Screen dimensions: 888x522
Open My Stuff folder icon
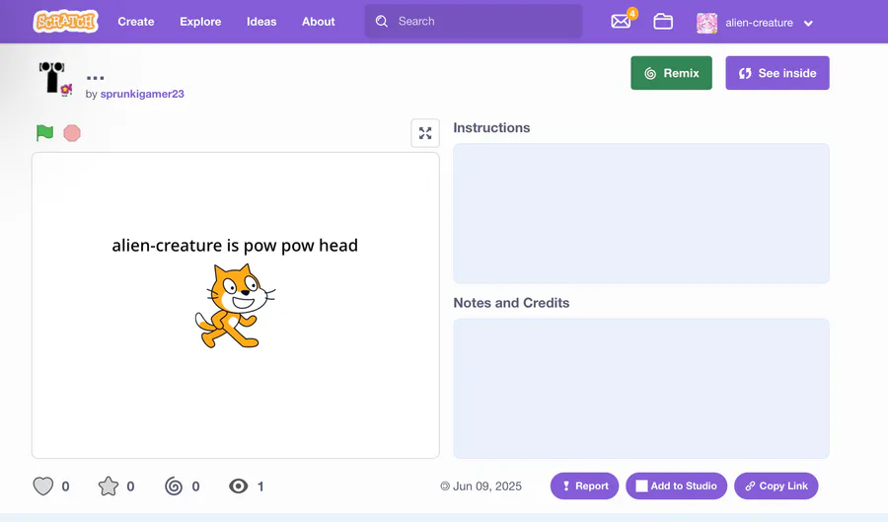(663, 22)
